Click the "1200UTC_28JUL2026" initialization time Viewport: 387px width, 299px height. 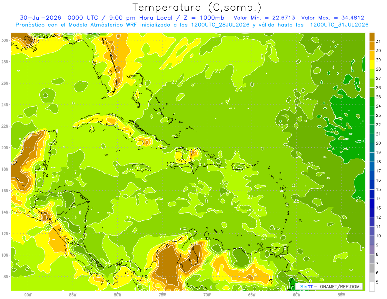pyautogui.click(x=220, y=25)
